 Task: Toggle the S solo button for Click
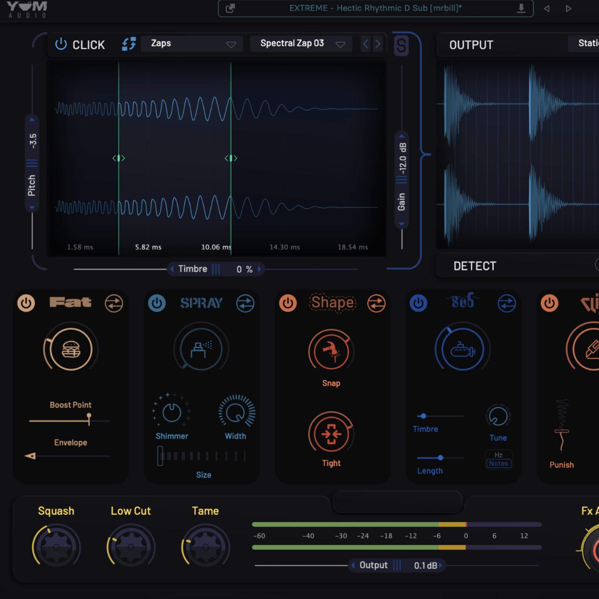(x=402, y=45)
